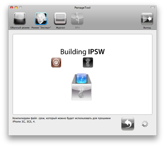This screenshot has height=147, width=165.
Task: Click the Выход exit icon
Action: 147,19
